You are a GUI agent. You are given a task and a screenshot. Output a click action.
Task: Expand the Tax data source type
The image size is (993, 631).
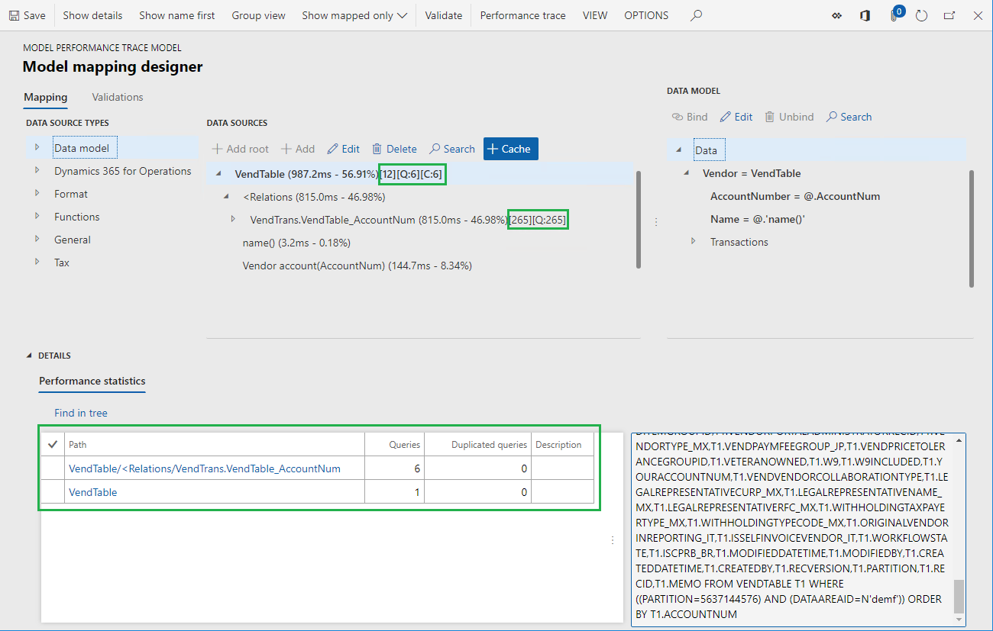[x=37, y=262]
